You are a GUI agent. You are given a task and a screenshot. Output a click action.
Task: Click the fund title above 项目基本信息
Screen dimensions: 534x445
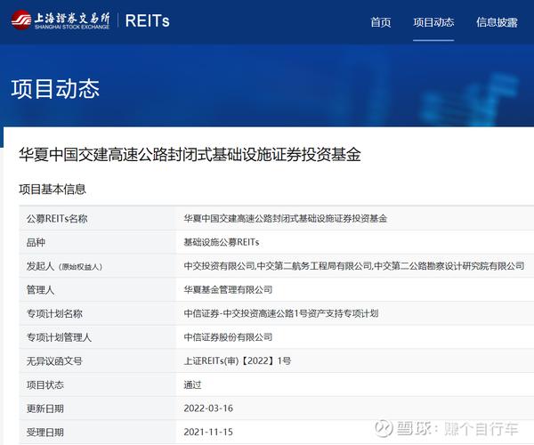coord(190,154)
